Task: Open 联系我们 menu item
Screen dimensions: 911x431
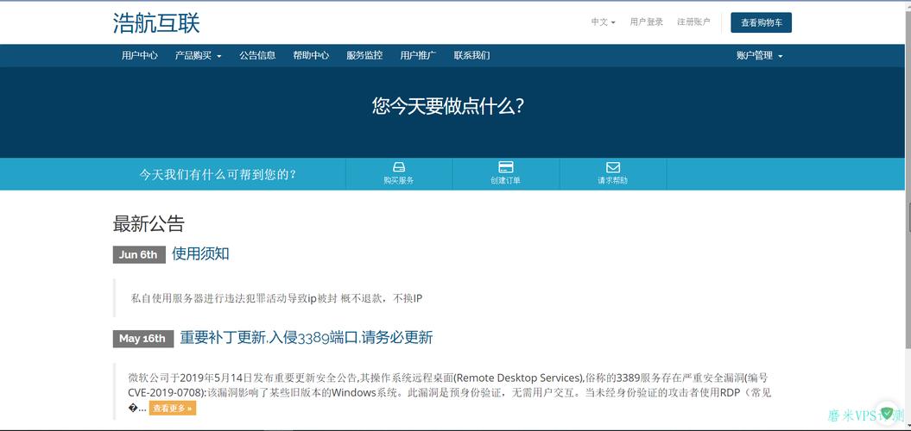Action: pyautogui.click(x=471, y=56)
